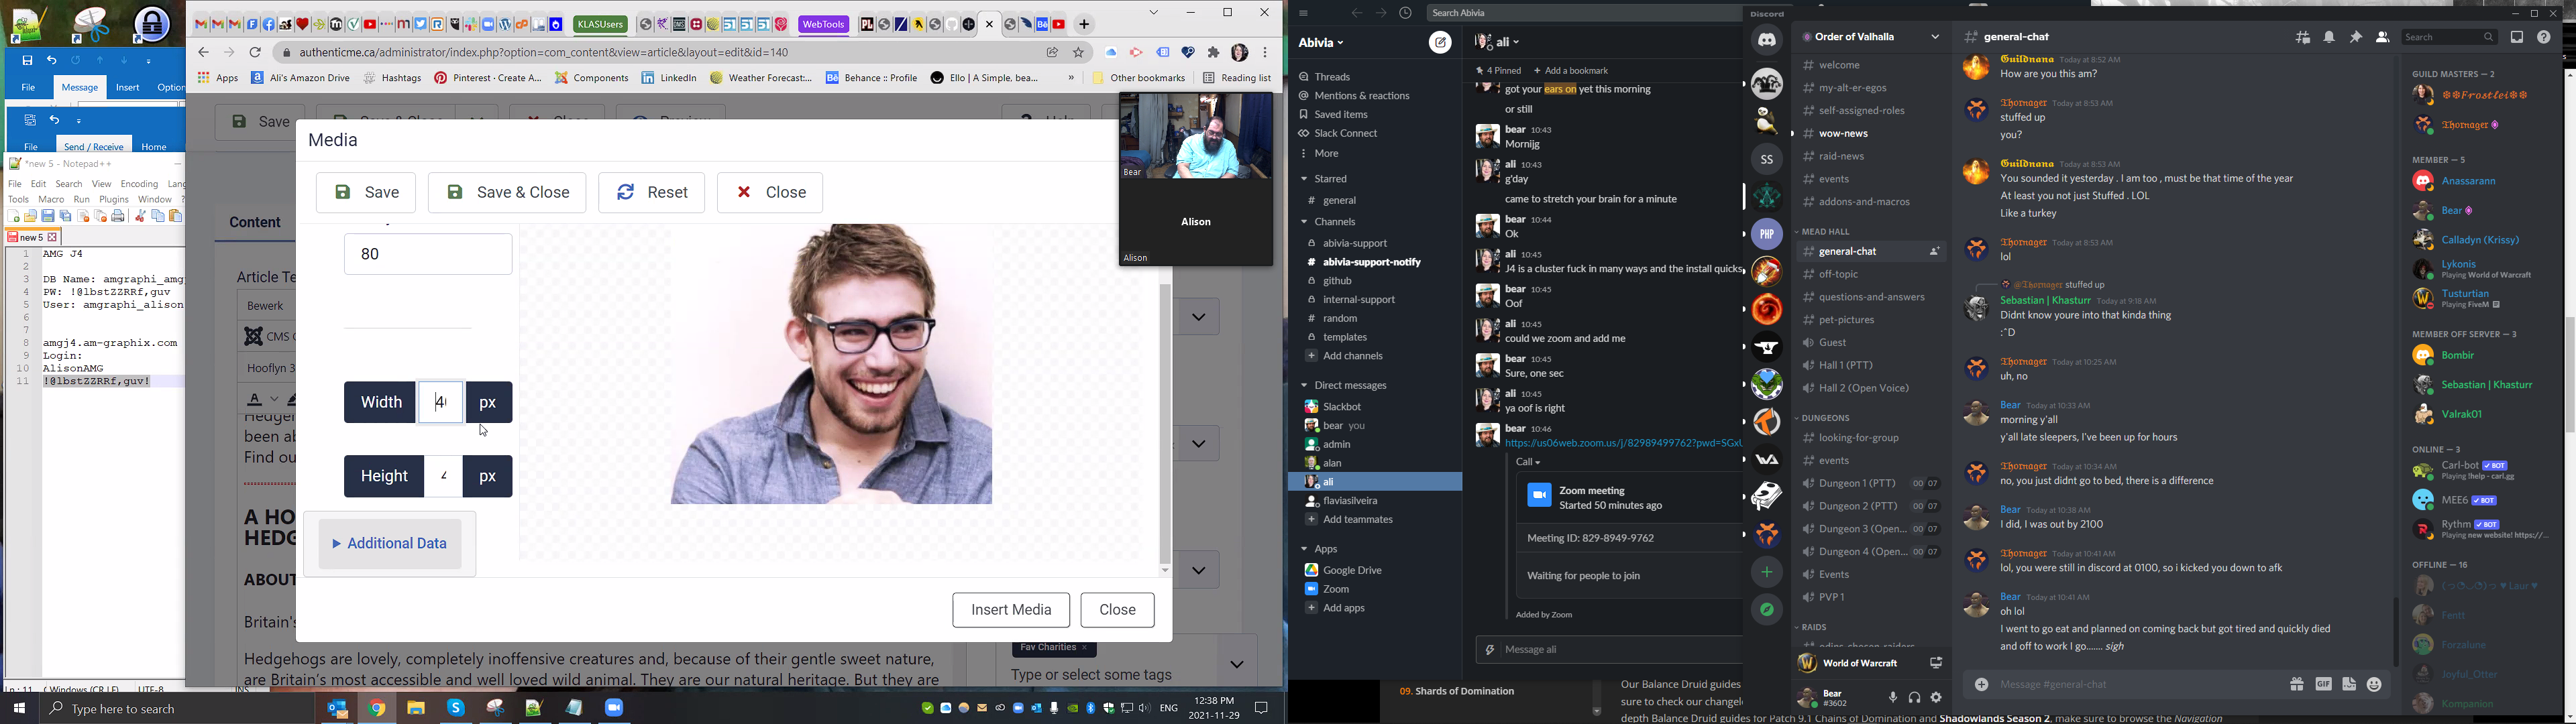Click the Cut icon in Notepad++ toolbar
Screen dimensions: 2576x724
click(x=140, y=216)
